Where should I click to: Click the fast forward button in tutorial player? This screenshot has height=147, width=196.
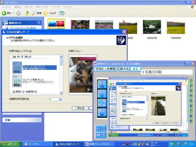[102, 113]
